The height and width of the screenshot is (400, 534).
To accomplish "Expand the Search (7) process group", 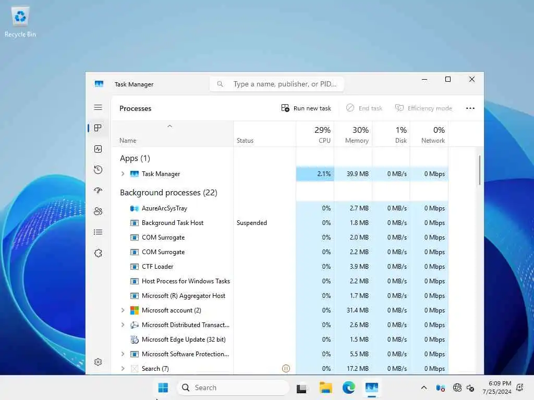I will click(123, 368).
